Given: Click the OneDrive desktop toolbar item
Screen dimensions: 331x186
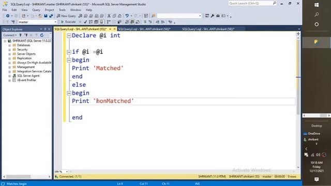Looking at the screenshot, I should pyautogui.click(x=312, y=133).
